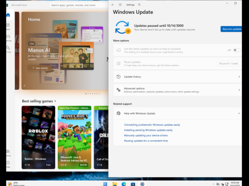
Task: Open Update history chevron
Action: pyautogui.click(x=239, y=77)
